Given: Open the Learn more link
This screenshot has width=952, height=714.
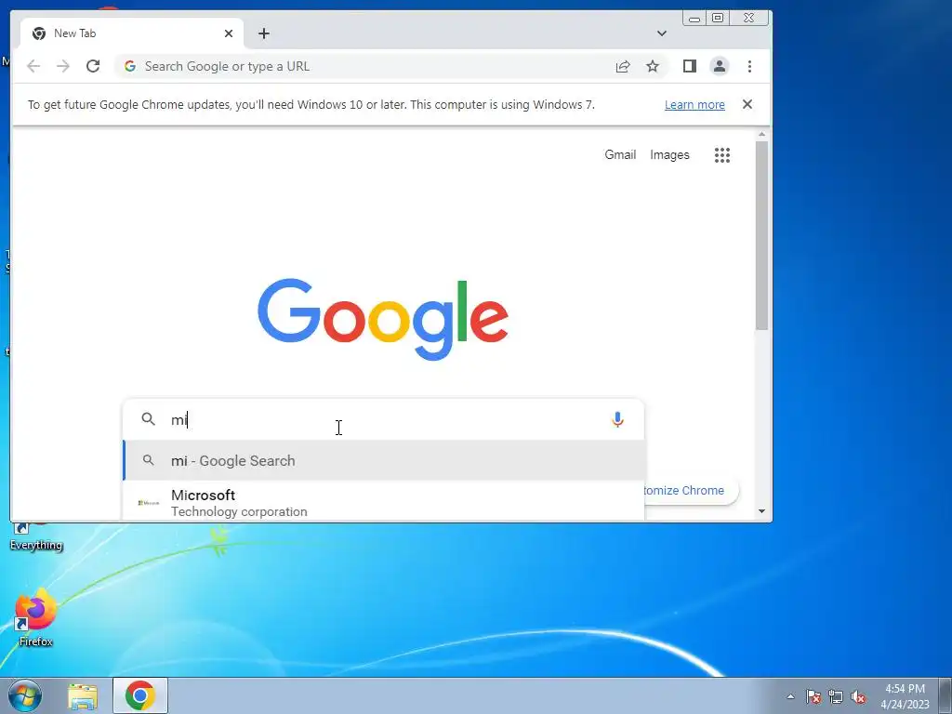Looking at the screenshot, I should click(x=694, y=104).
